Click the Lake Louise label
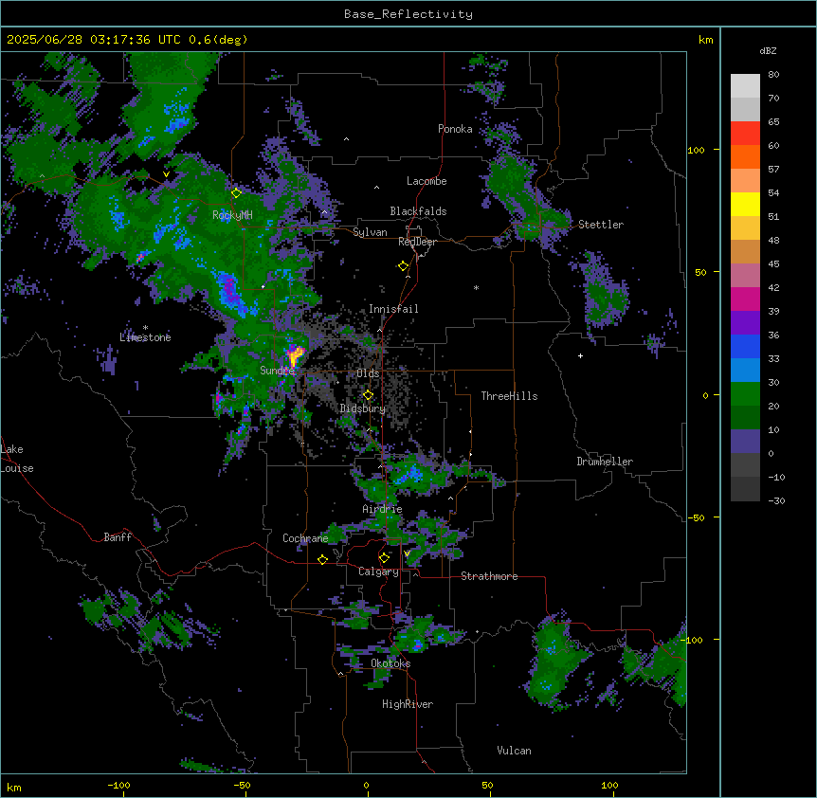817x798 pixels. [x=17, y=459]
